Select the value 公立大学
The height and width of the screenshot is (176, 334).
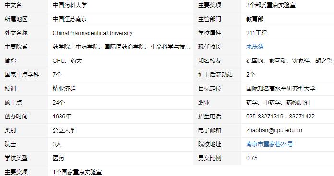coord(64,130)
